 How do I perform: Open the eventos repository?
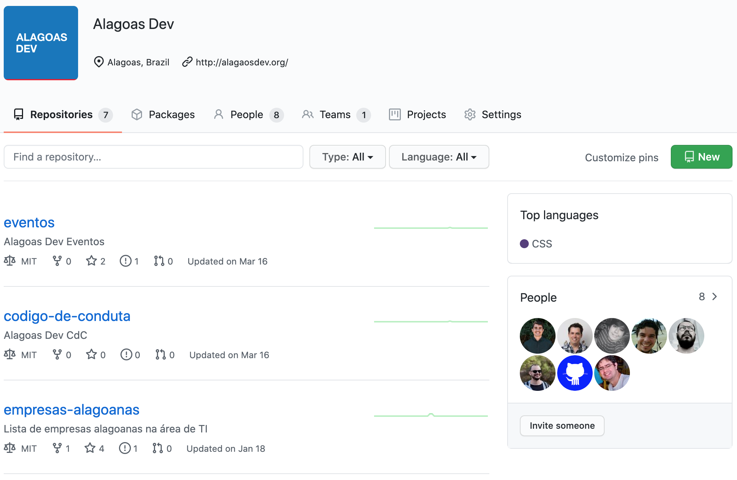(x=29, y=223)
